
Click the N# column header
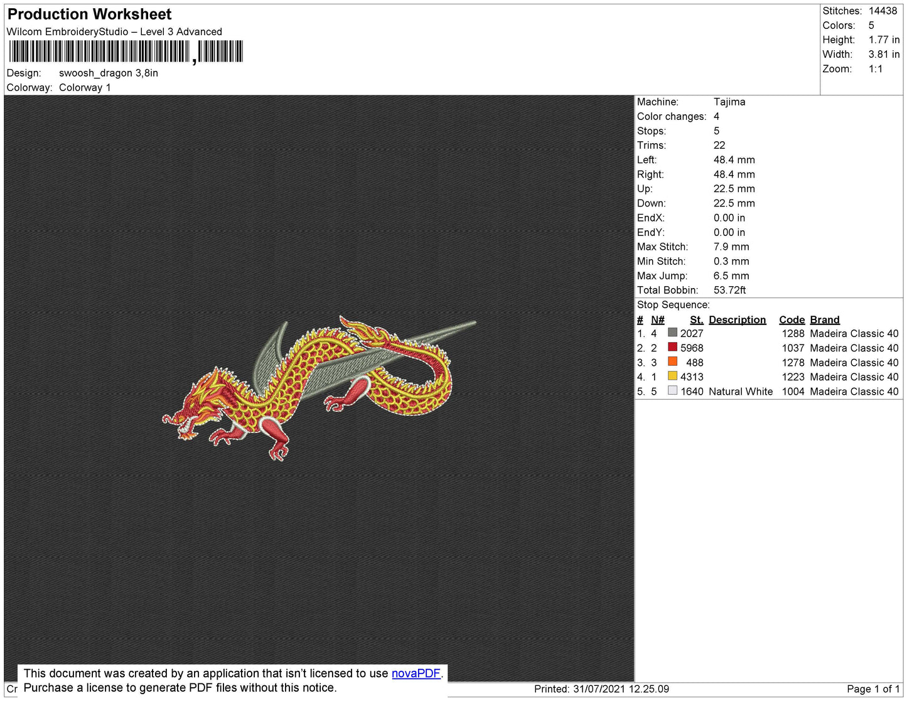[657, 319]
